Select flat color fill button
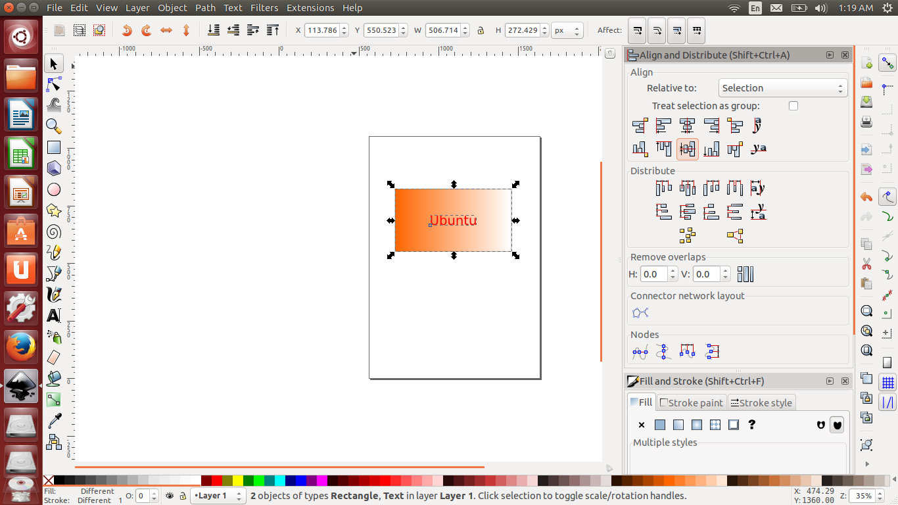The image size is (898, 505). (660, 425)
